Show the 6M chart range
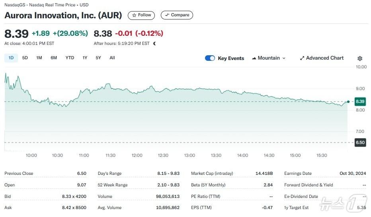371x217 pixels. 54,58
